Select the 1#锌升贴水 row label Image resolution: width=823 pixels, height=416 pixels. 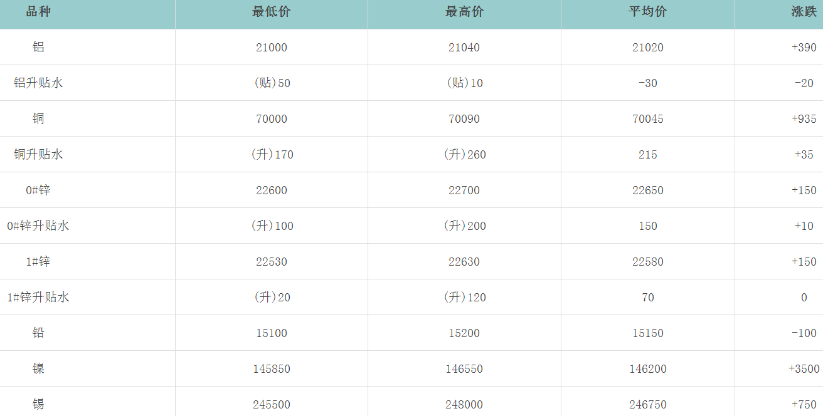38,297
